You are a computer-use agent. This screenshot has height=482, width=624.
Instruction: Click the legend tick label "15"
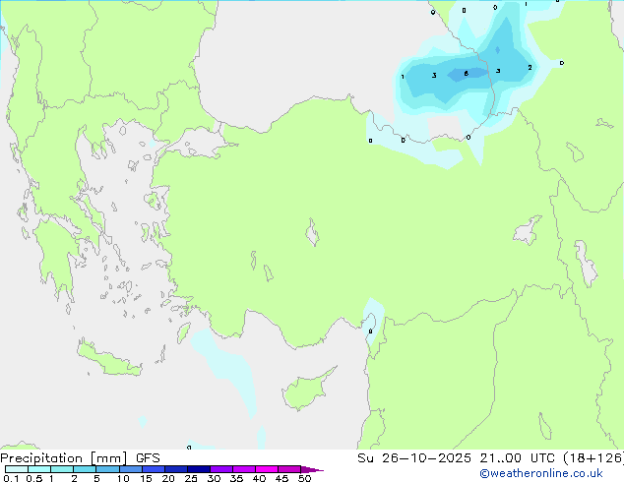click(x=146, y=478)
